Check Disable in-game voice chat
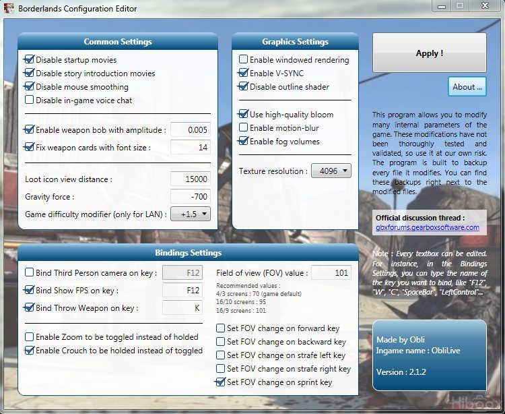The width and height of the screenshot is (505, 414). (30, 100)
